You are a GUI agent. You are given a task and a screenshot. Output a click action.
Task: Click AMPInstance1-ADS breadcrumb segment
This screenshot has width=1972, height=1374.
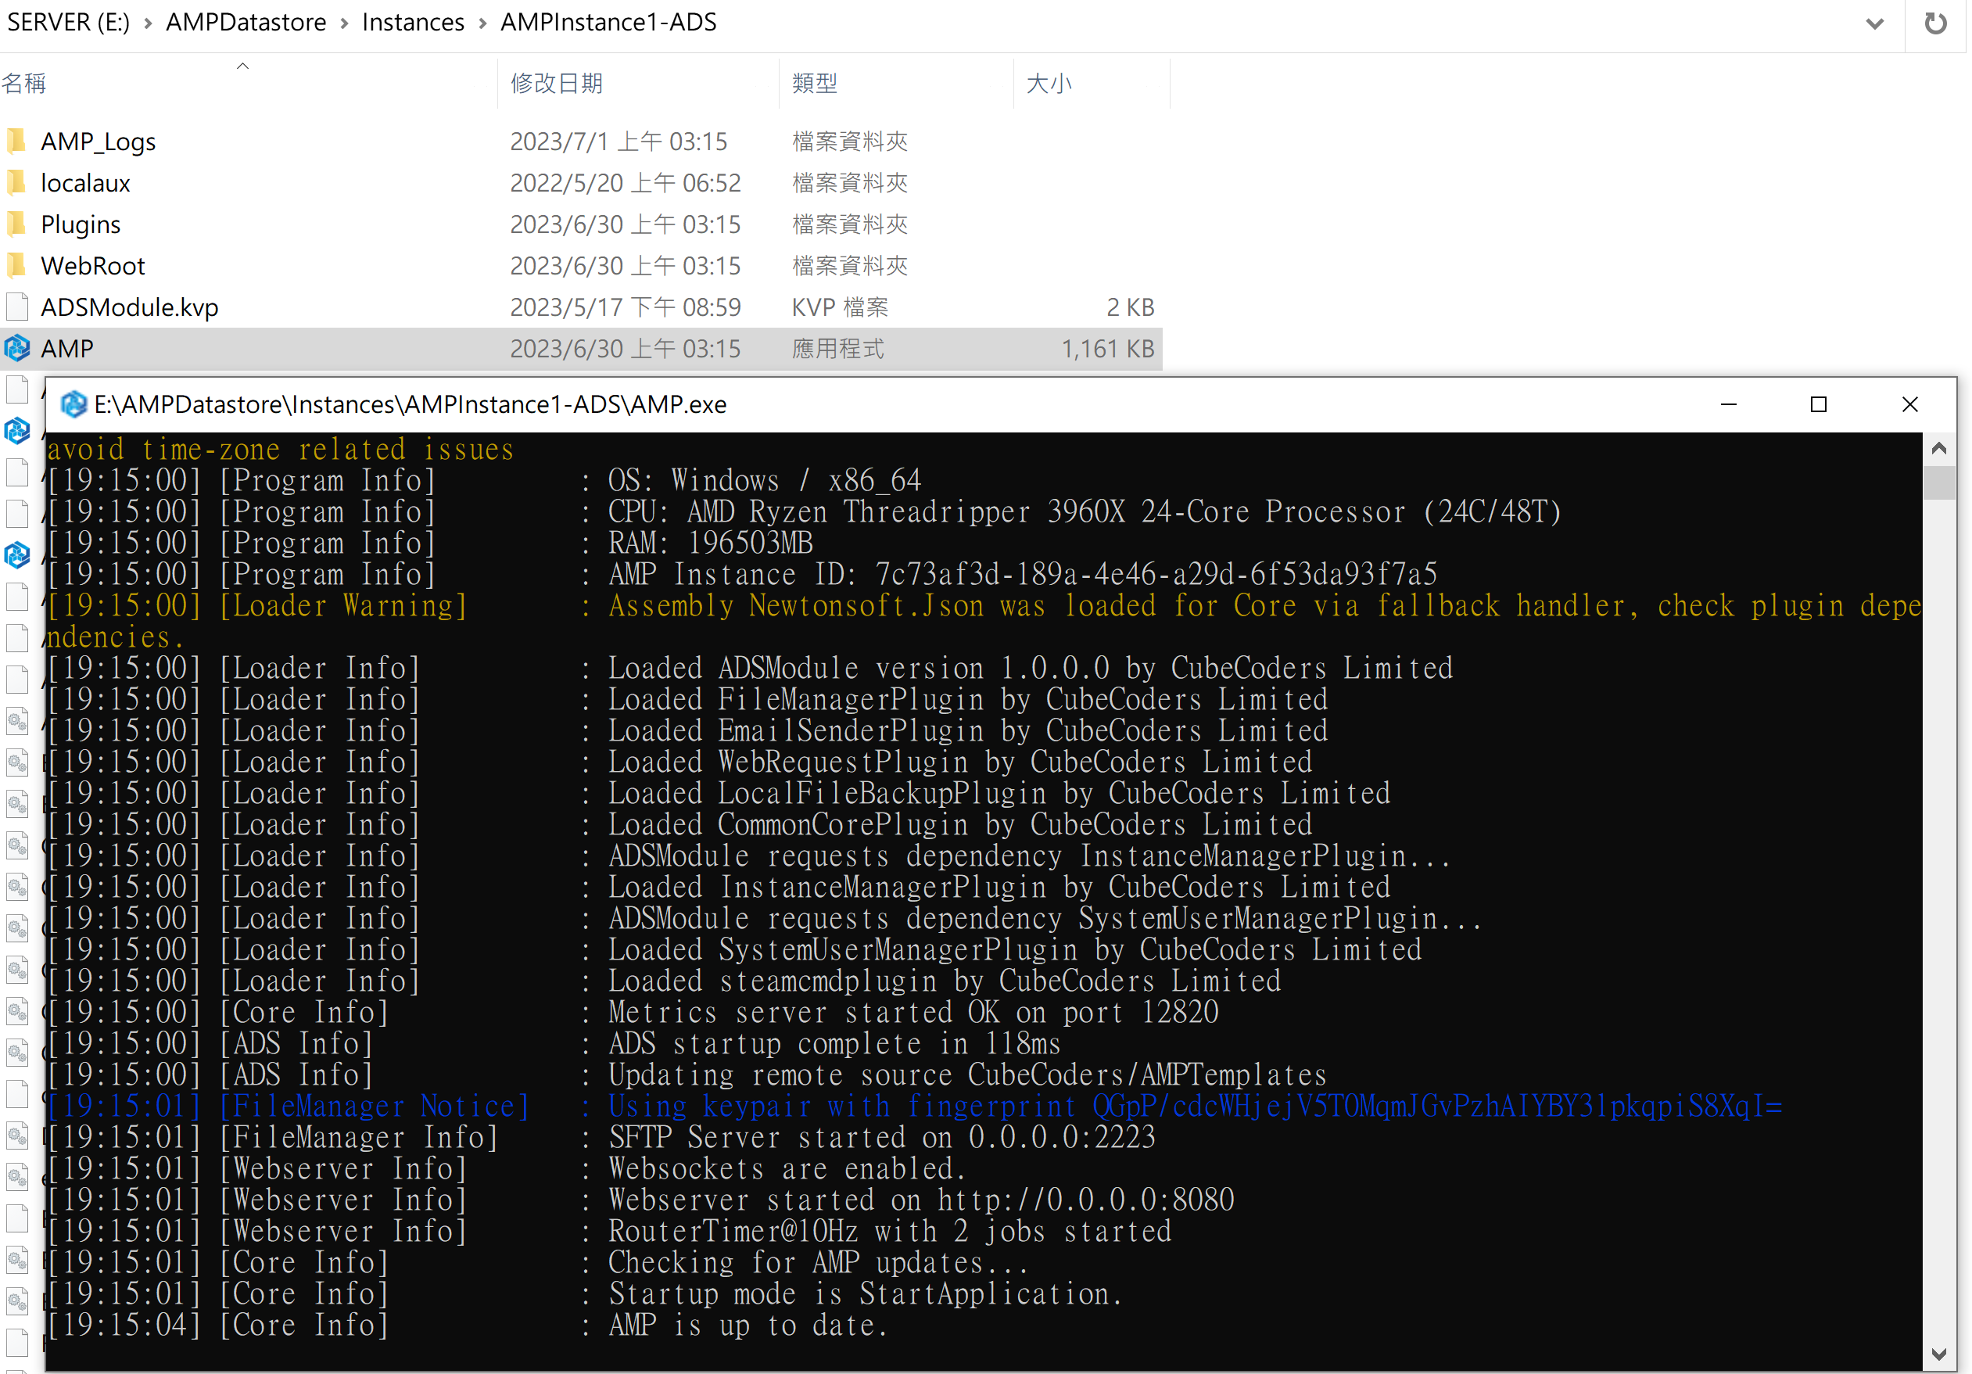coord(609,23)
